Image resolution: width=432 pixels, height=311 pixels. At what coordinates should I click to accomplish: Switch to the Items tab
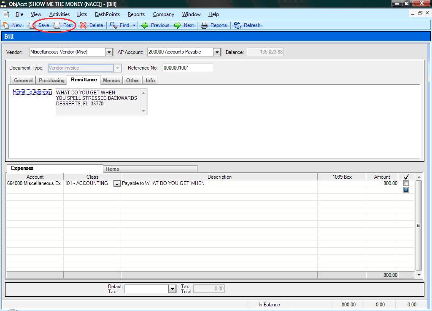point(112,169)
